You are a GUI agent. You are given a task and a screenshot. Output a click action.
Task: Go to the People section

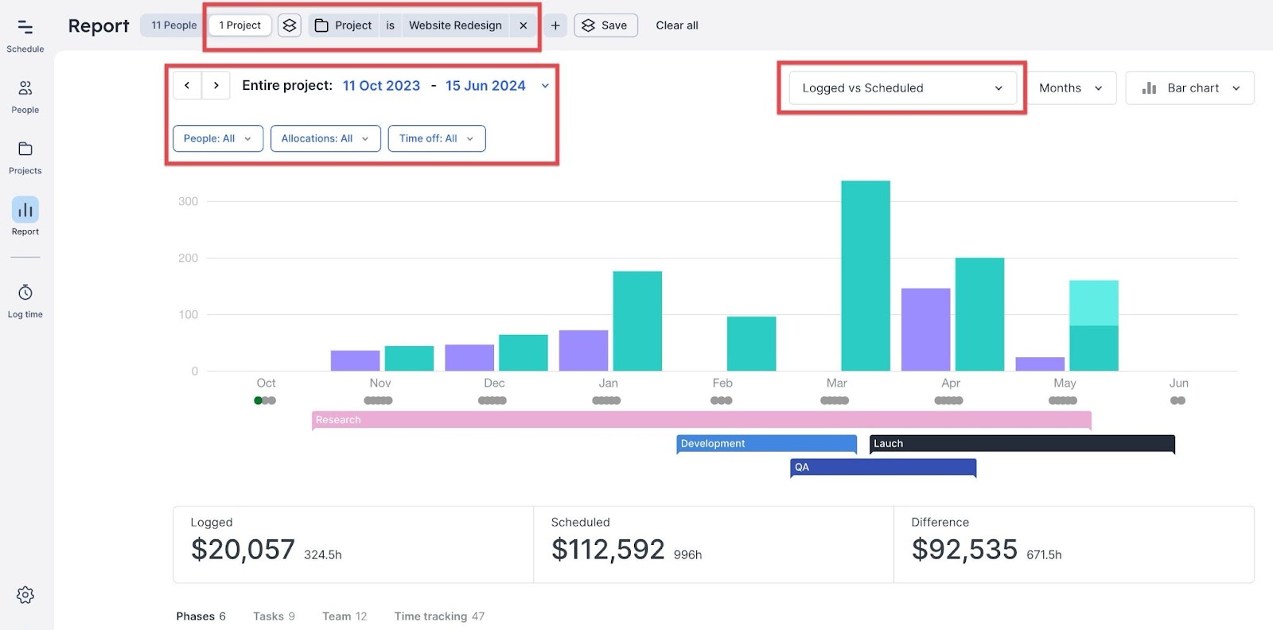[x=25, y=95]
